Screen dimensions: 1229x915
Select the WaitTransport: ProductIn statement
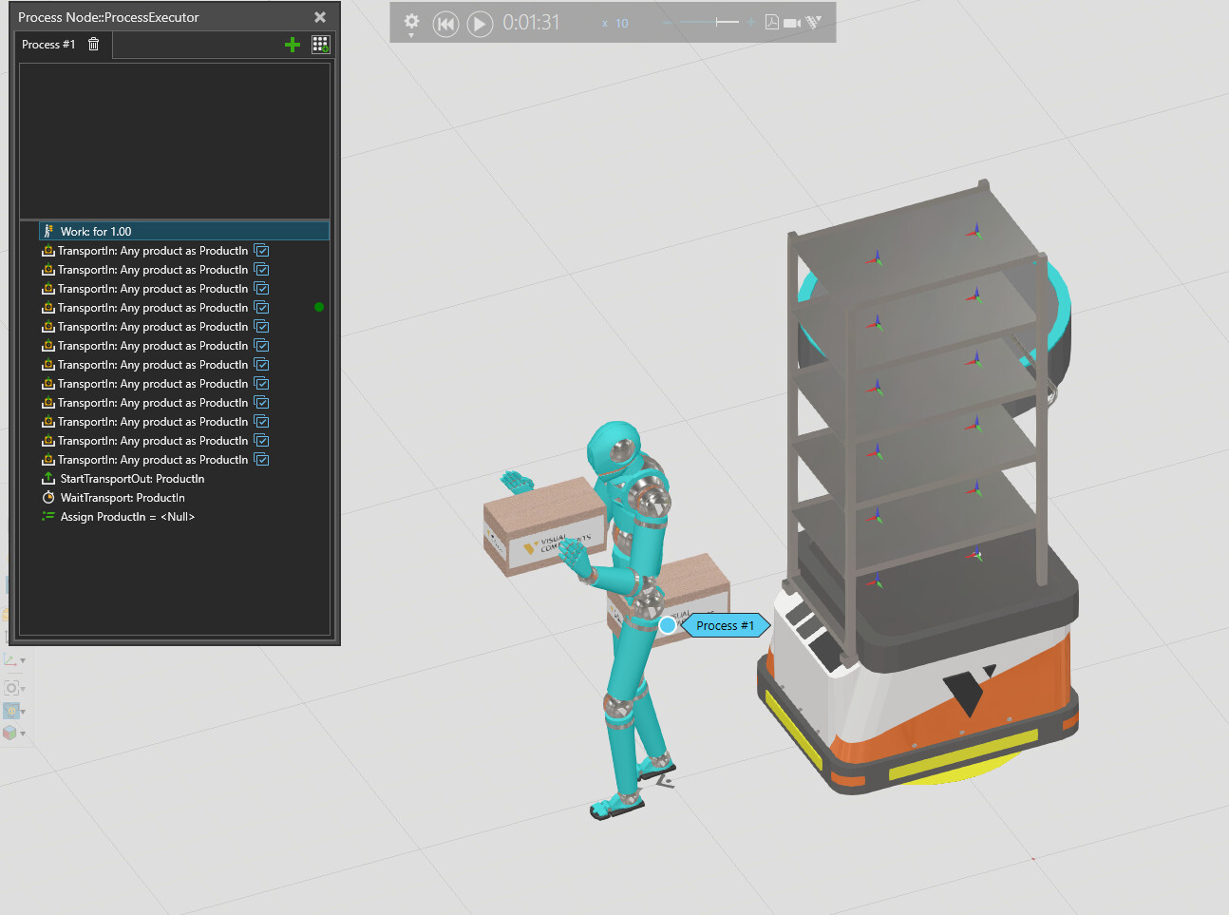123,498
